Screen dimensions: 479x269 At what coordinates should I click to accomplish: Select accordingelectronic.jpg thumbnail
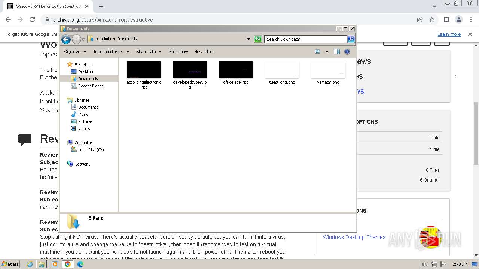(144, 70)
